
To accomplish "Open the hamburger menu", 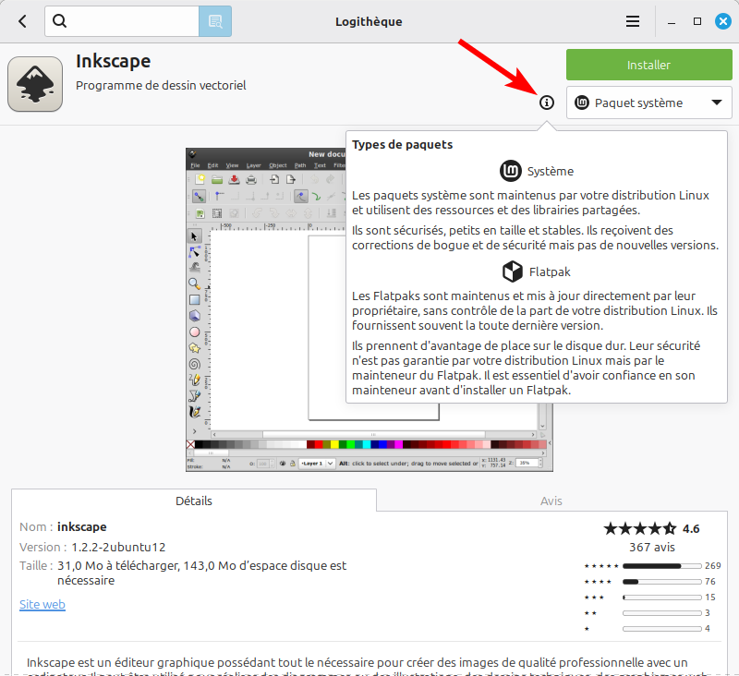I will (x=633, y=21).
